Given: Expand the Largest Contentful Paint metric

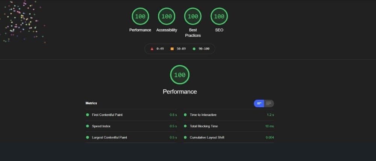Looking at the screenshot, I should click(x=109, y=137).
